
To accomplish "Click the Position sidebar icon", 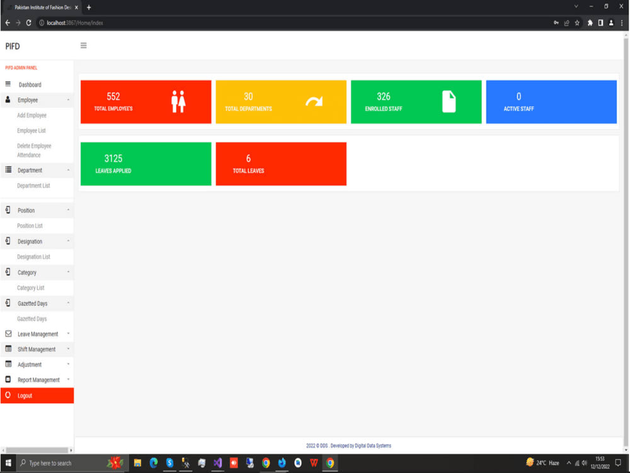I will pyautogui.click(x=8, y=209).
